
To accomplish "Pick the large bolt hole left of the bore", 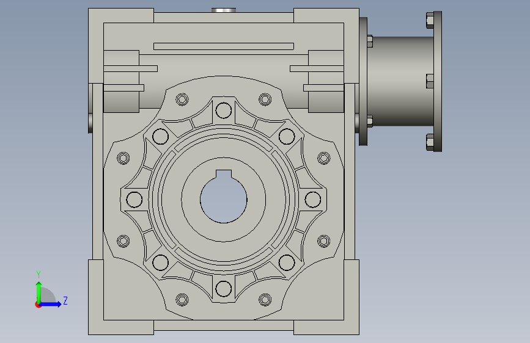I will 134,199.
